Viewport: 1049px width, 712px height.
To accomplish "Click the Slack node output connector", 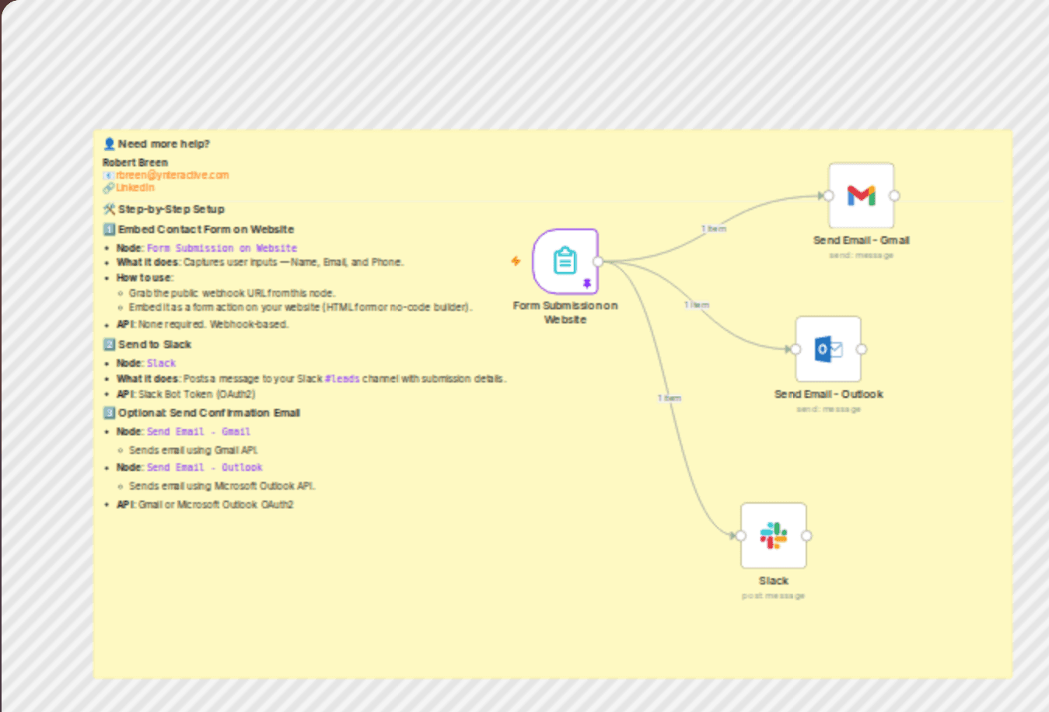I will 806,536.
